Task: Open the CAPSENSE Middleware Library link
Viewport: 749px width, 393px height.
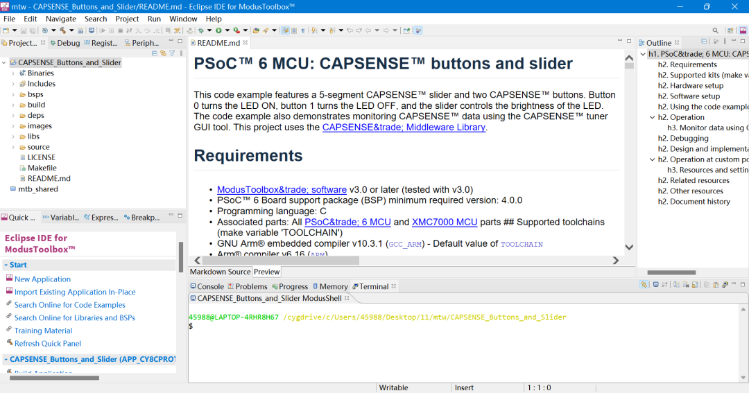Action: tap(404, 128)
